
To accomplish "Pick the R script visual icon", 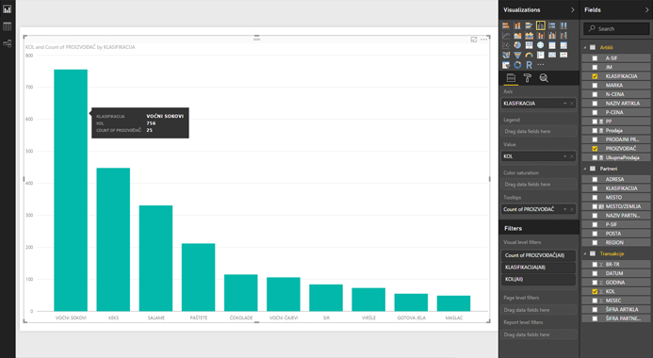I will (x=529, y=65).
